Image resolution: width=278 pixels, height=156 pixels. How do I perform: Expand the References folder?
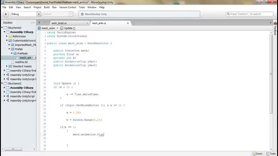click(x=7, y=36)
